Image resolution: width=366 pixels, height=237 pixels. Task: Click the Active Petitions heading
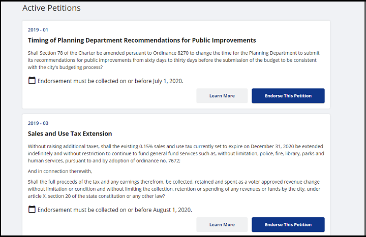click(51, 8)
